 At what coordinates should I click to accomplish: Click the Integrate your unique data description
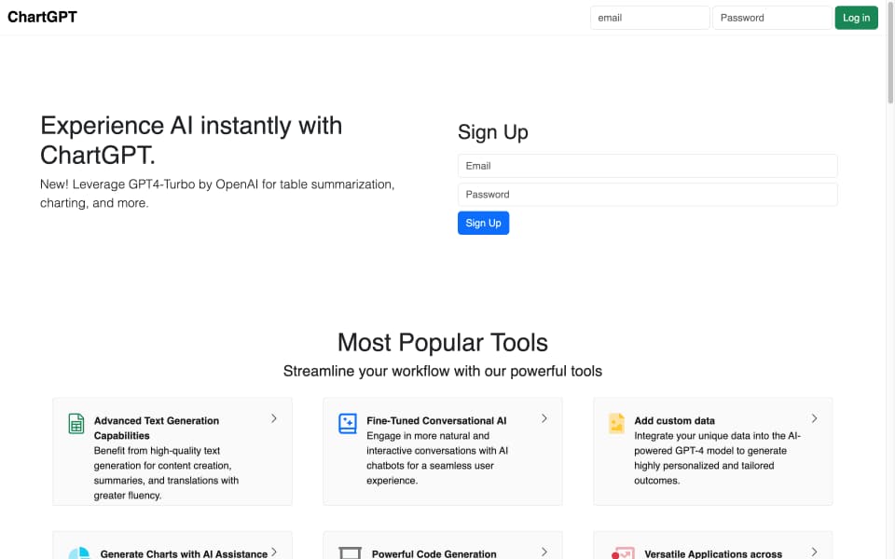click(x=717, y=458)
